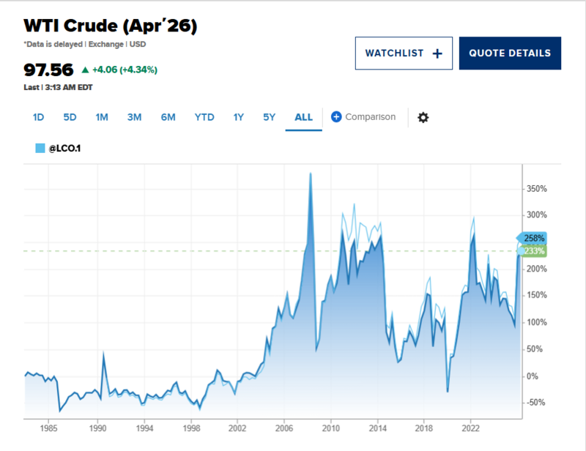Screen dimensions: 586x451
Task: Switch chart to 3M range
Action: tap(134, 117)
